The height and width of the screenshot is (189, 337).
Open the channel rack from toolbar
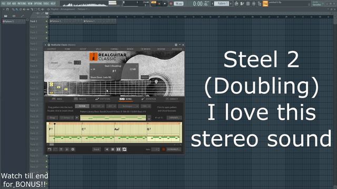[x=248, y=4]
